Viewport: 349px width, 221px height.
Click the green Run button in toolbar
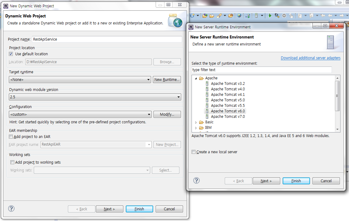point(270,16)
